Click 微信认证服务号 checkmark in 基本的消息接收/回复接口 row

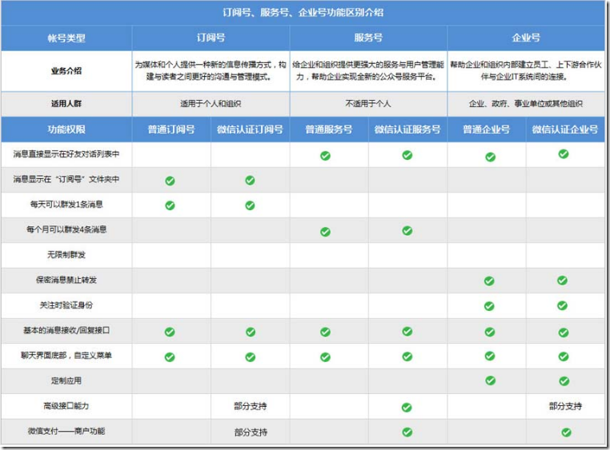pos(407,331)
